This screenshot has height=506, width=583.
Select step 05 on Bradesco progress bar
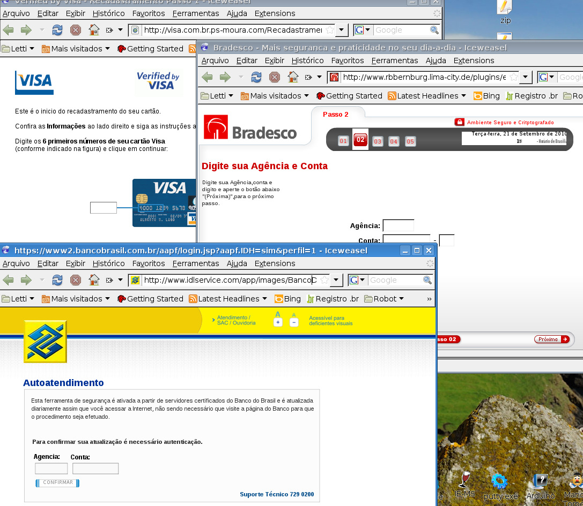410,141
